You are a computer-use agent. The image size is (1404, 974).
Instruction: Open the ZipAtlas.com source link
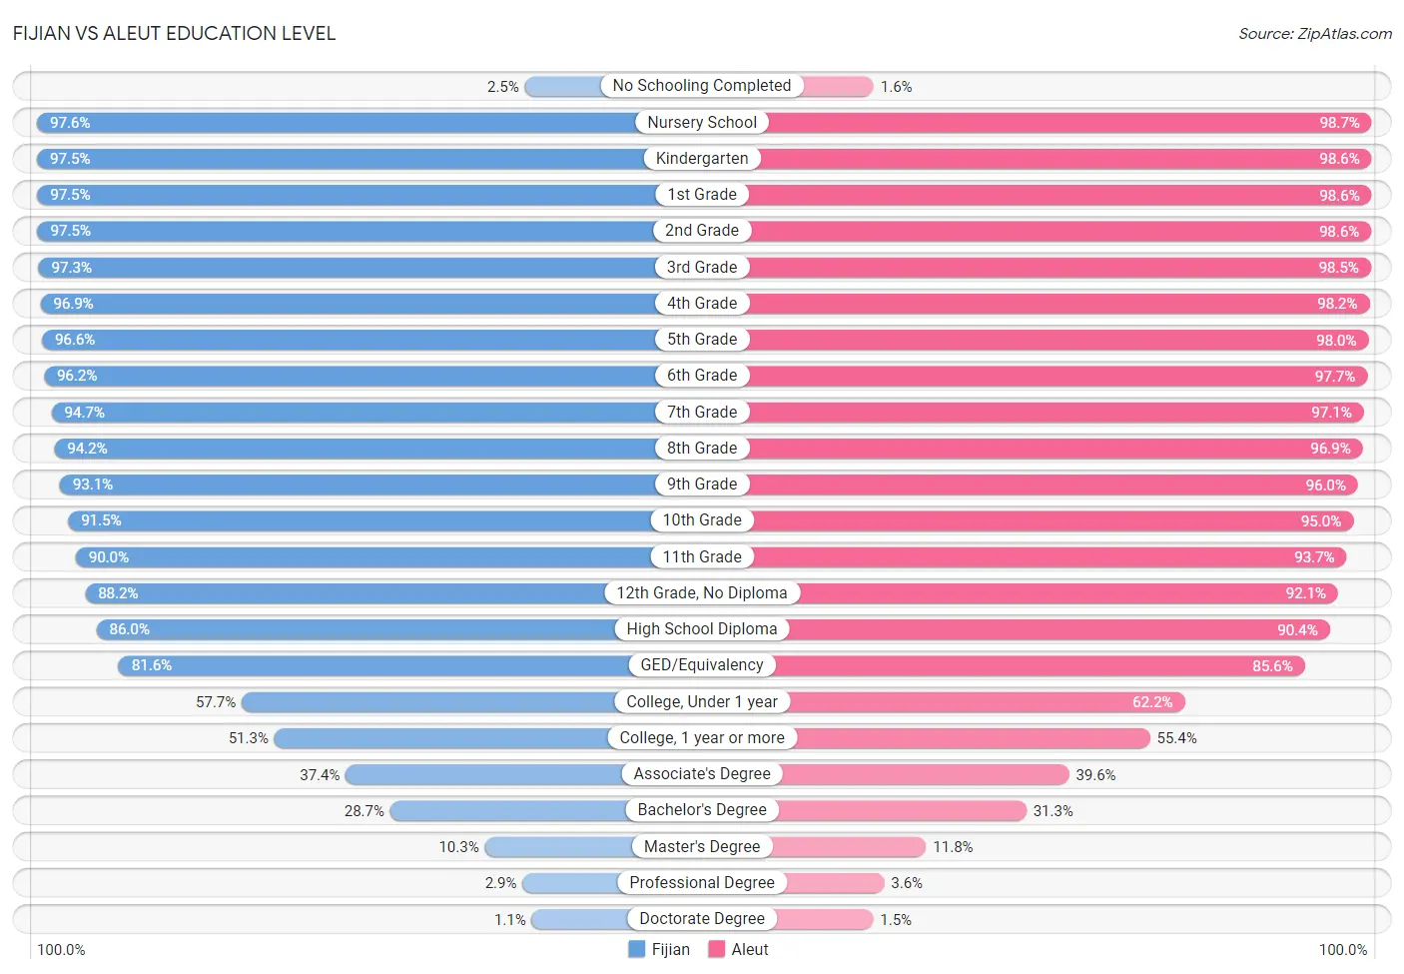[x=1315, y=33]
